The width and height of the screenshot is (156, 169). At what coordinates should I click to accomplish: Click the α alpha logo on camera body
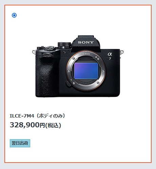pyautogui.click(x=110, y=54)
